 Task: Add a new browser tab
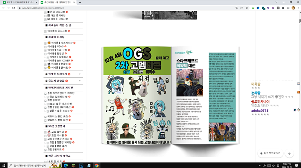[x=80, y=3]
